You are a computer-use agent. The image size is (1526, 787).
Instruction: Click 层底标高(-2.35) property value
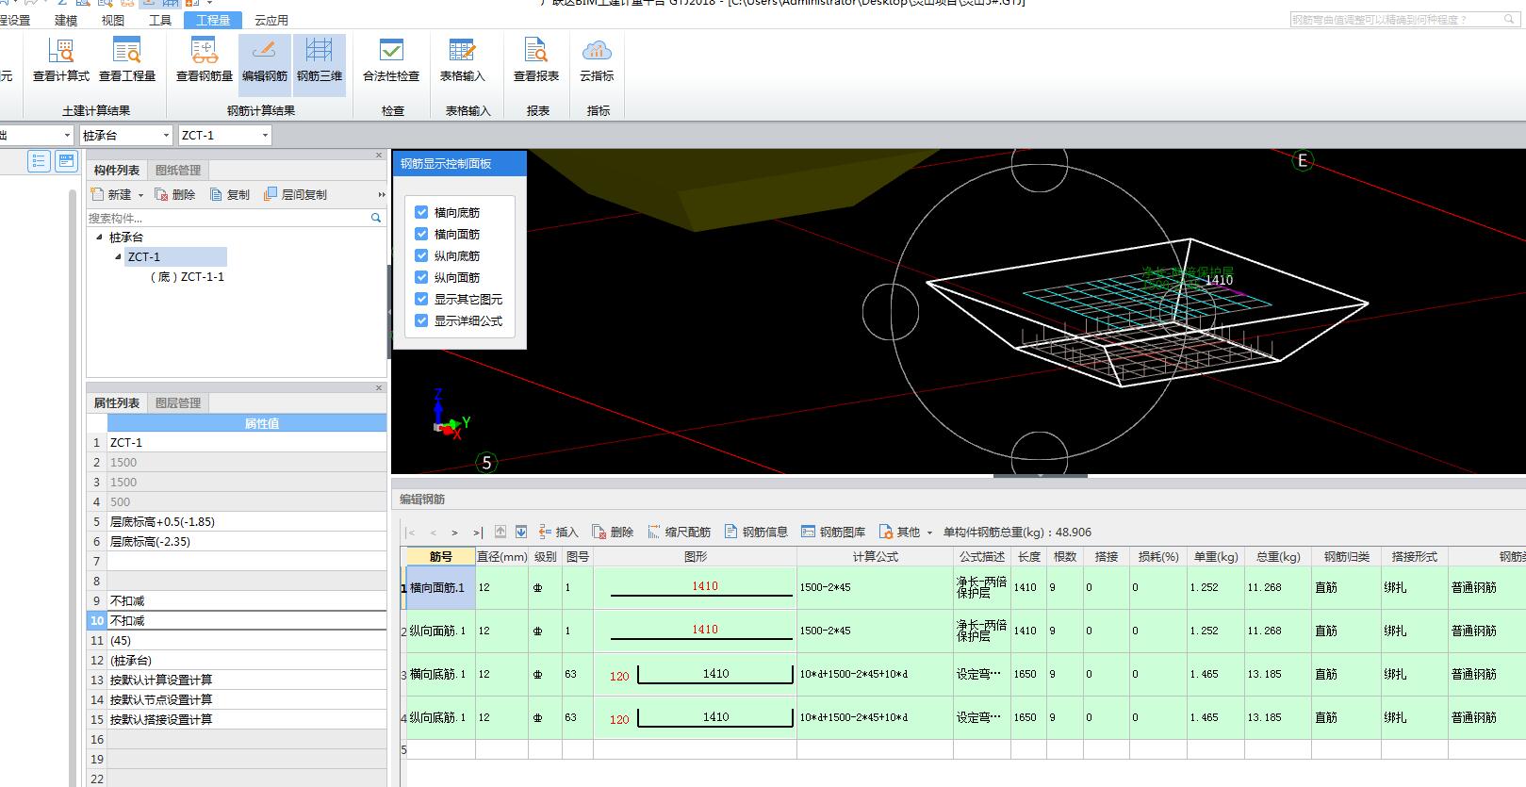[x=247, y=542]
